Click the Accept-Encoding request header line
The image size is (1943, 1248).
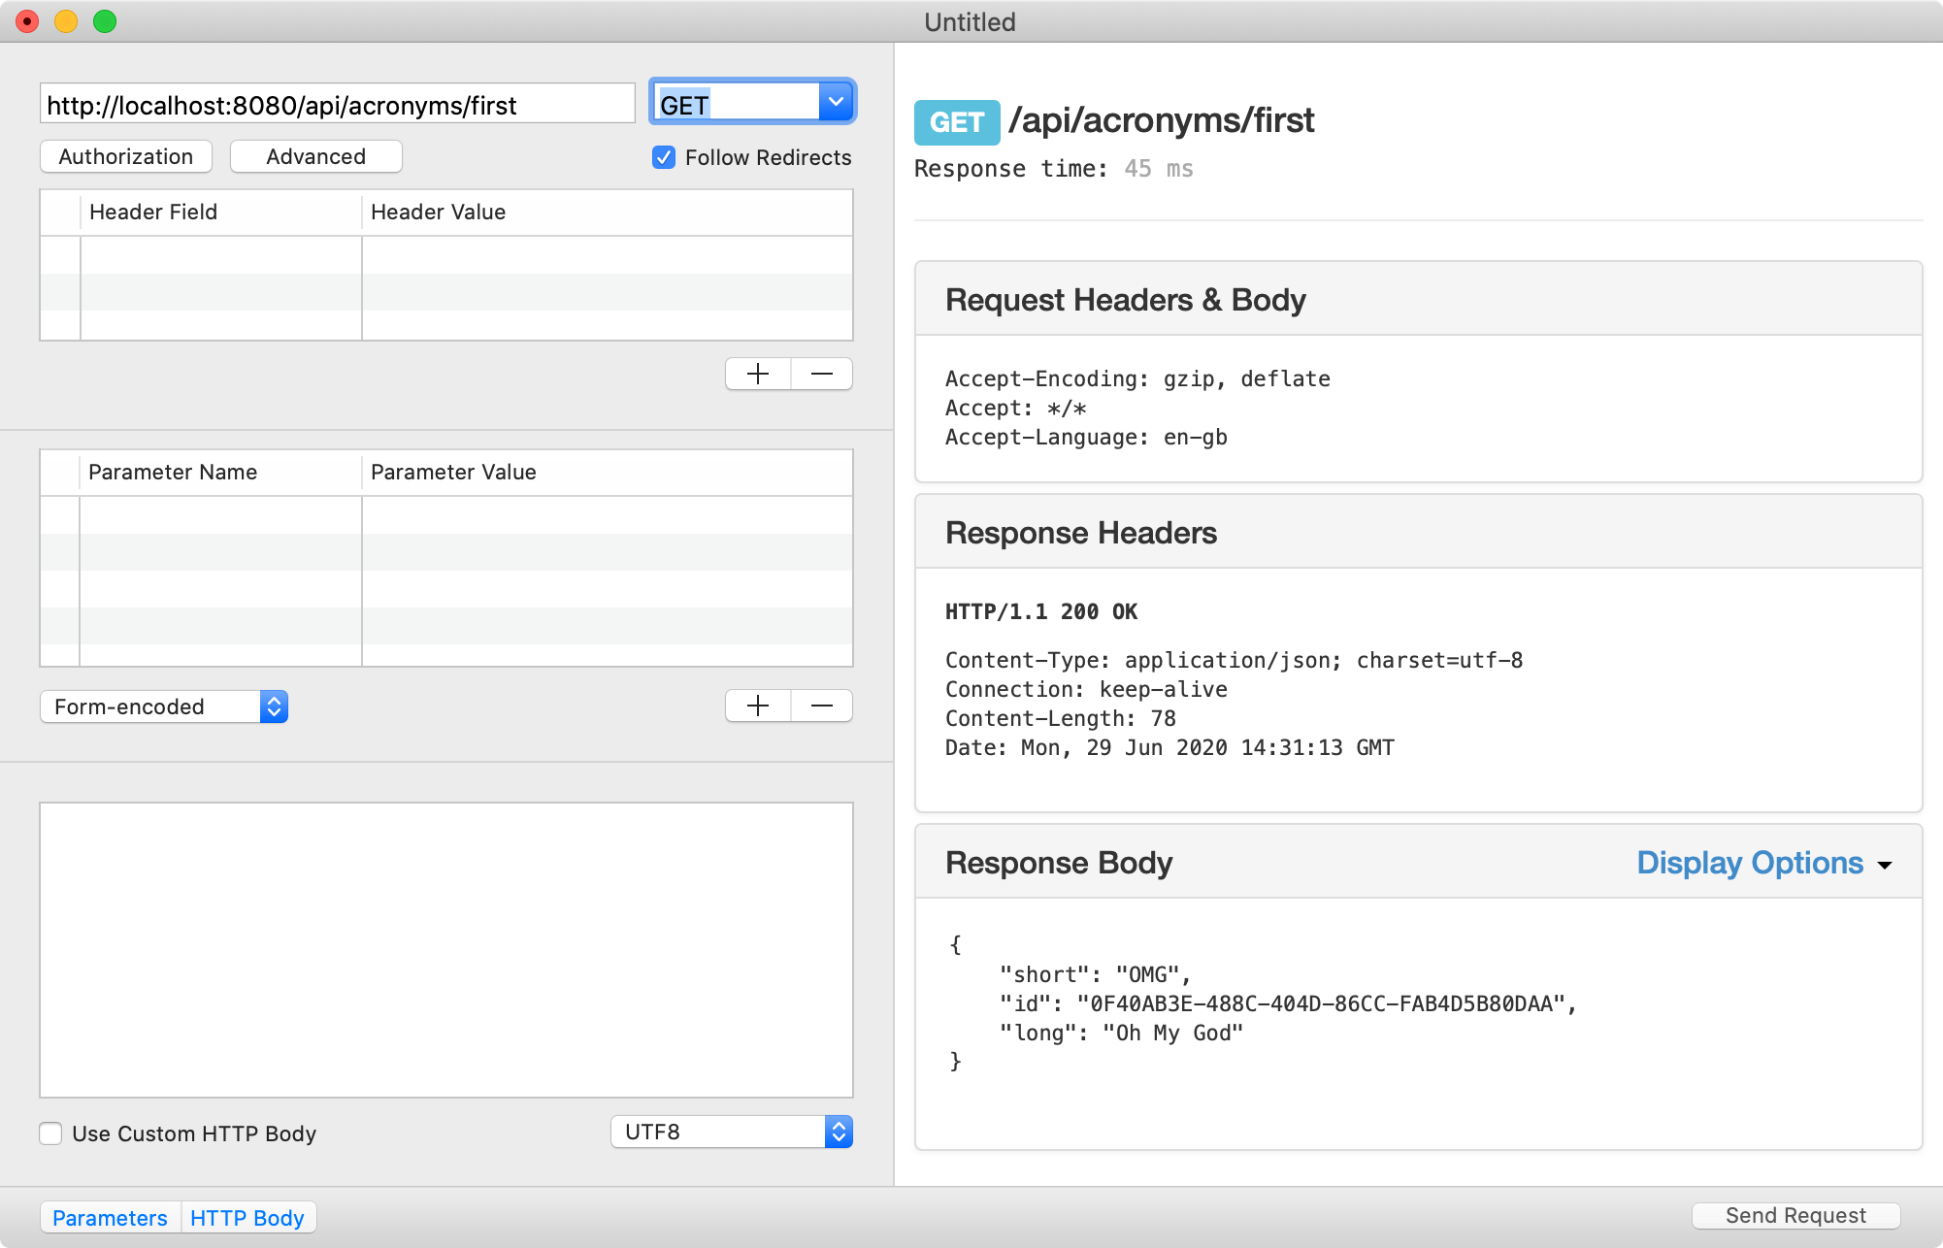(1137, 378)
